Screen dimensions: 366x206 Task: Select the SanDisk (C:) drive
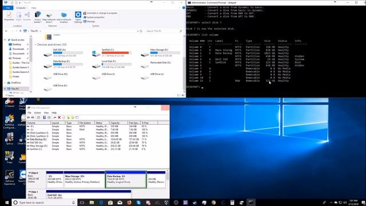(x=112, y=53)
